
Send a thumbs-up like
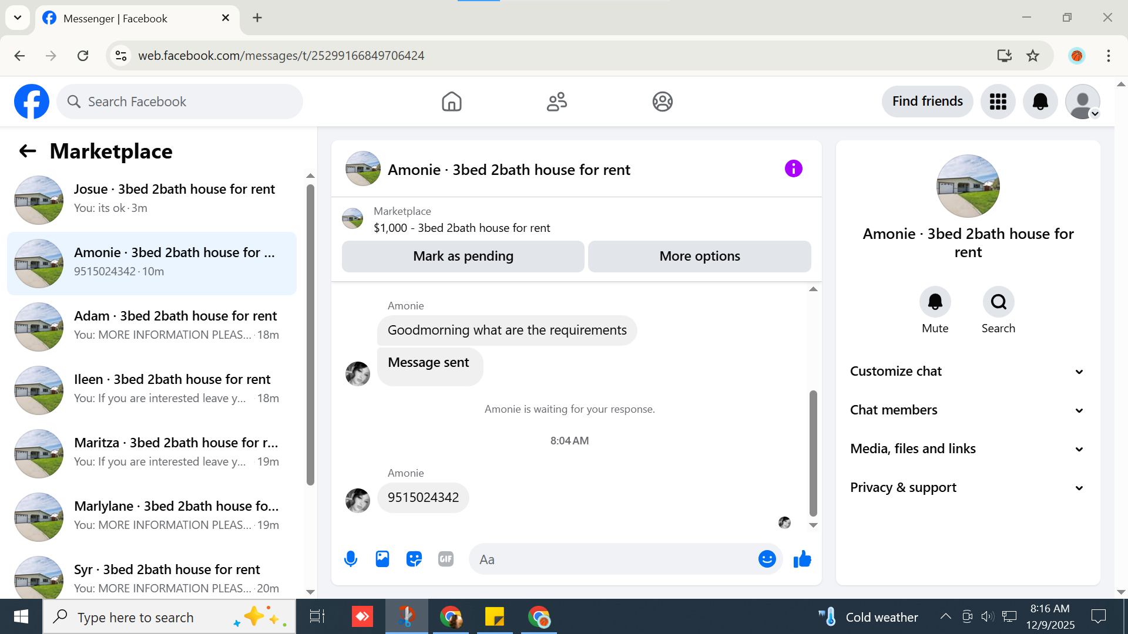(802, 559)
